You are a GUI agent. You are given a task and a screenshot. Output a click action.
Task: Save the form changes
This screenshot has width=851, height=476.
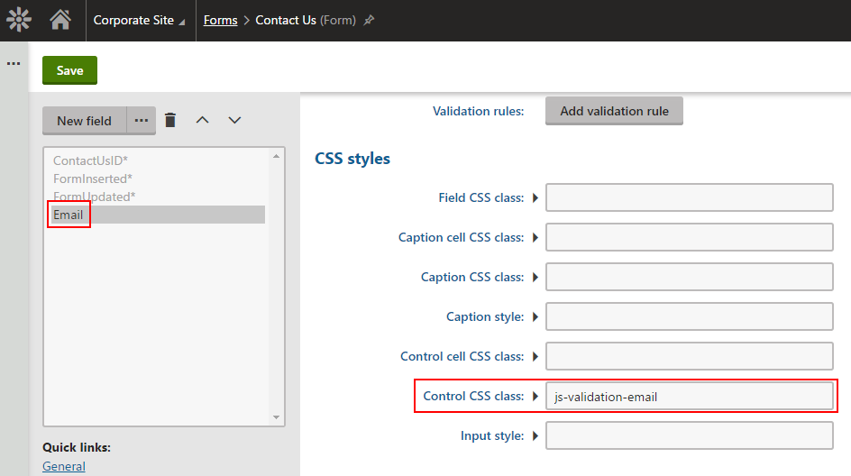tap(69, 70)
